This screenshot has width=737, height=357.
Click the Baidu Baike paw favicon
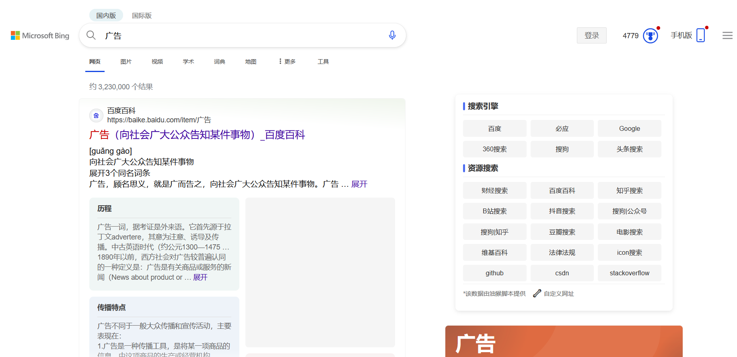pyautogui.click(x=96, y=116)
